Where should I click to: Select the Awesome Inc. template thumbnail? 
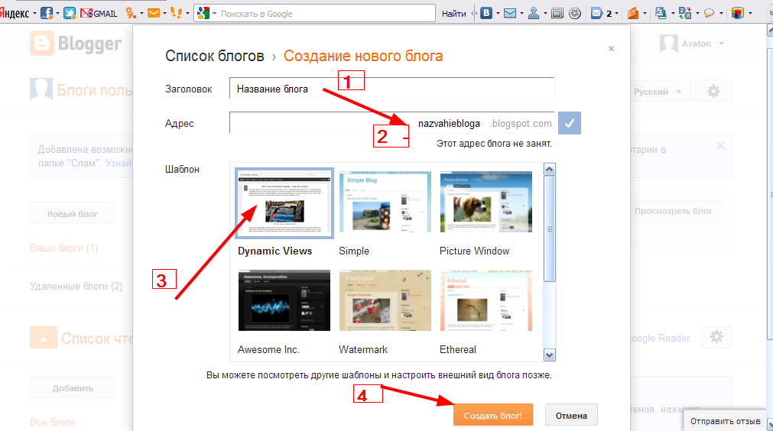click(284, 300)
